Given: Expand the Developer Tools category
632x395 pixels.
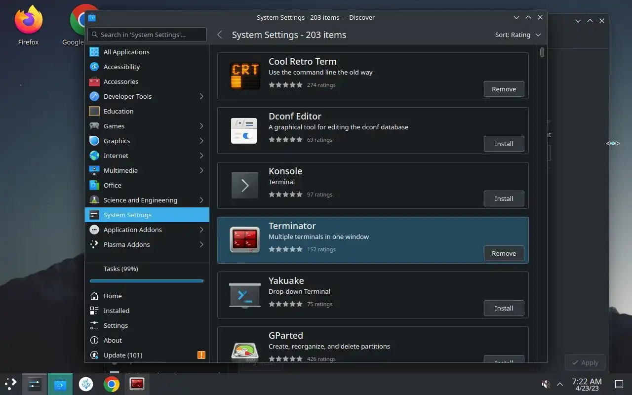Looking at the screenshot, I should tap(201, 96).
